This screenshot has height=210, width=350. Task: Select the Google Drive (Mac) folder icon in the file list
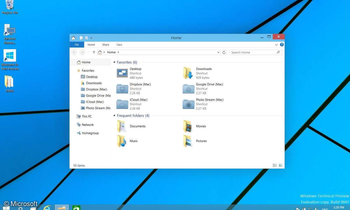[188, 89]
